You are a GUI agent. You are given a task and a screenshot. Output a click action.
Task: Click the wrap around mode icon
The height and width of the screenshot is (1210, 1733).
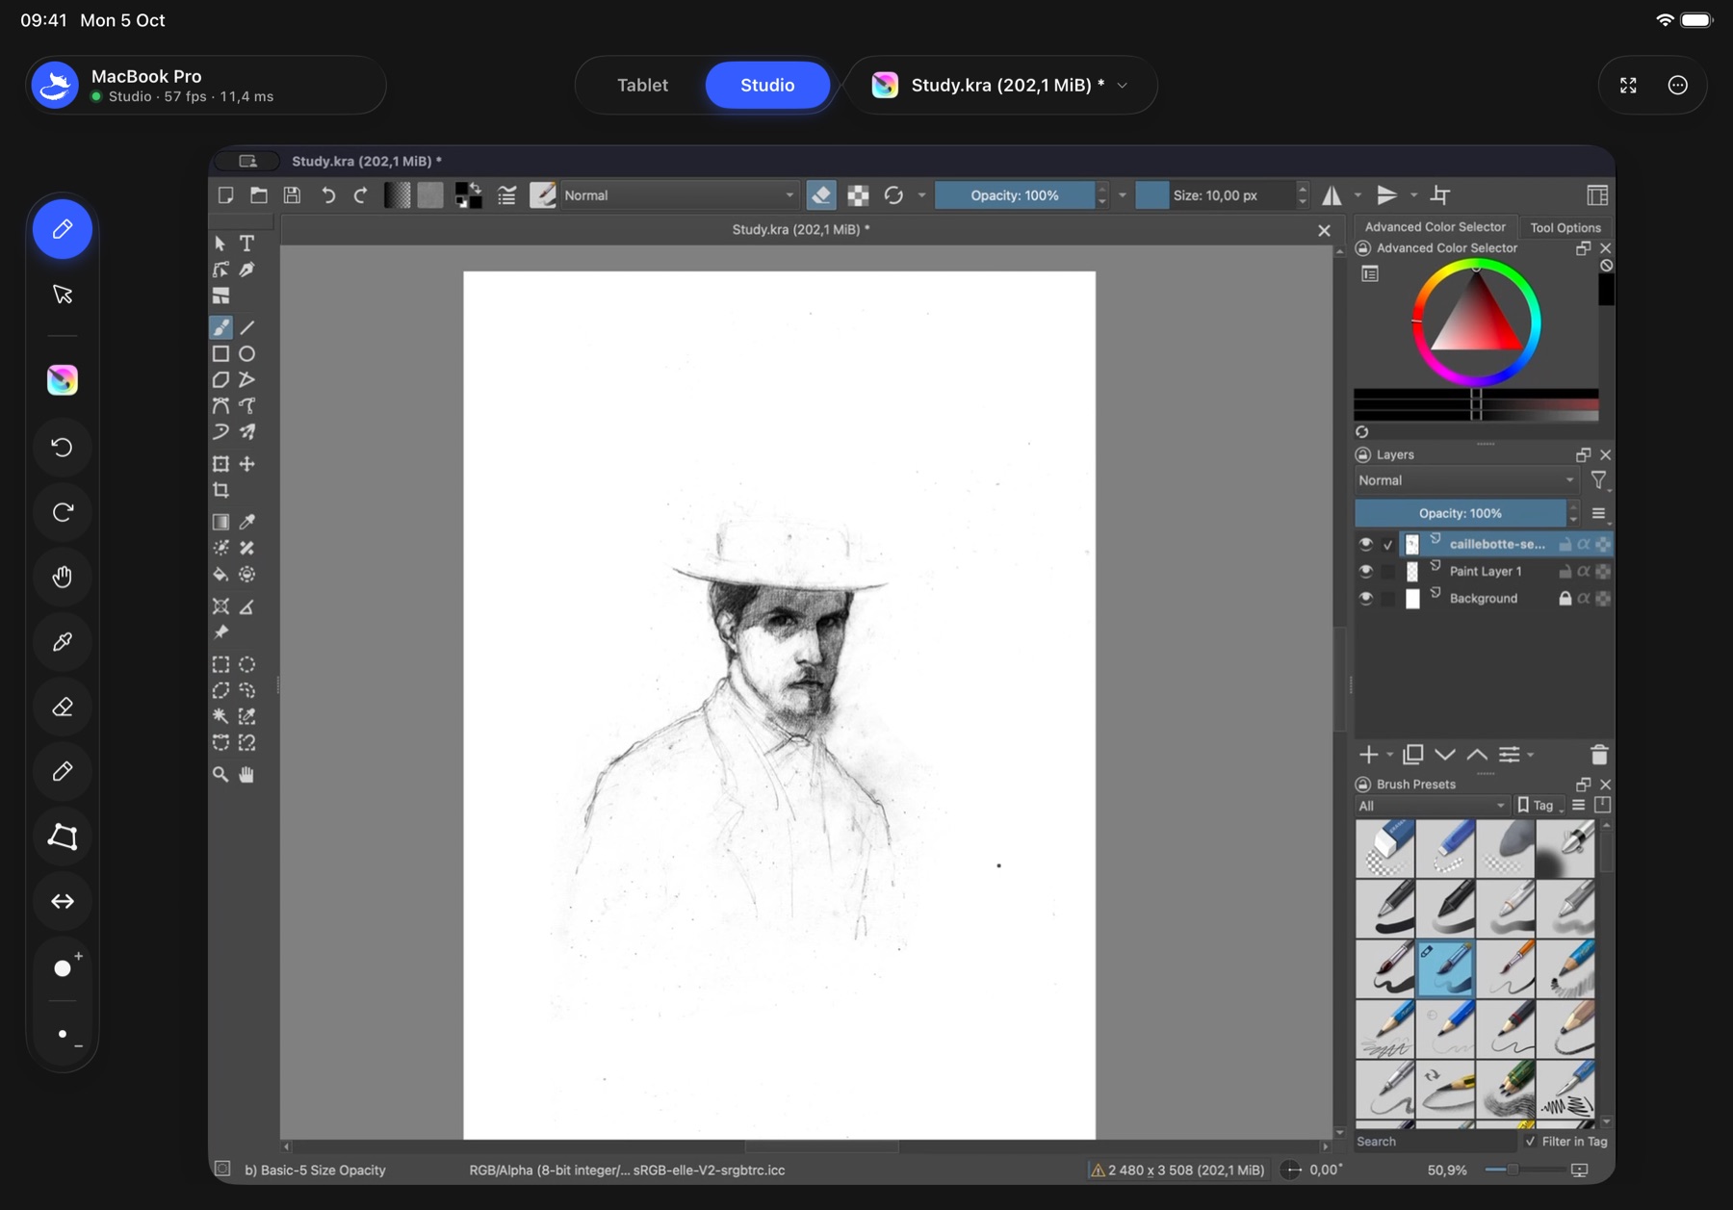(x=1440, y=195)
